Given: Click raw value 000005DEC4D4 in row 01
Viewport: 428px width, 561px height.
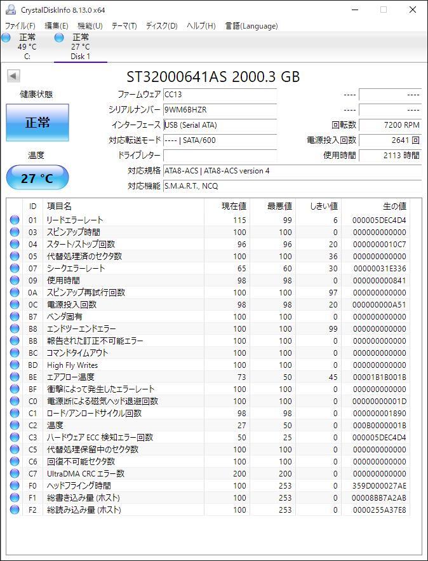Looking at the screenshot, I should (379, 220).
